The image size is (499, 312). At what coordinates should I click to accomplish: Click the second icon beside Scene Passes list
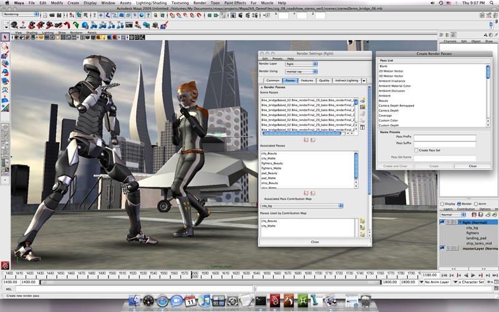(362, 107)
